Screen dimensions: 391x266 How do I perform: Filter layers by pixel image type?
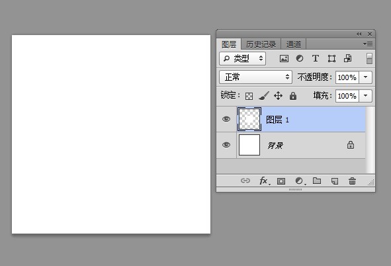click(x=284, y=59)
